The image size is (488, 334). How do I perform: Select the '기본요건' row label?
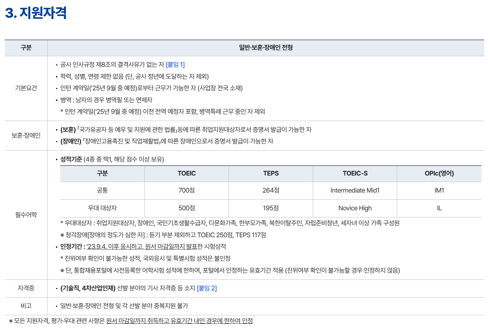click(26, 88)
